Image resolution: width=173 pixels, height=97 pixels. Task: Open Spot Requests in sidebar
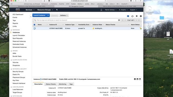(18, 38)
